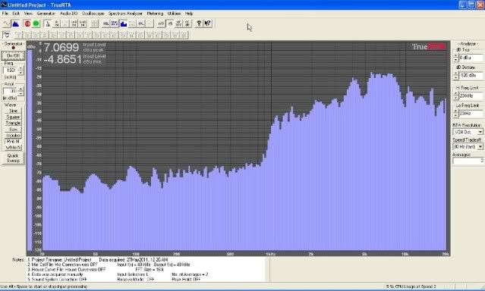Screen dimensions: 485x291
Task: Click the dB Top stepper arrows
Action: click(456, 58)
